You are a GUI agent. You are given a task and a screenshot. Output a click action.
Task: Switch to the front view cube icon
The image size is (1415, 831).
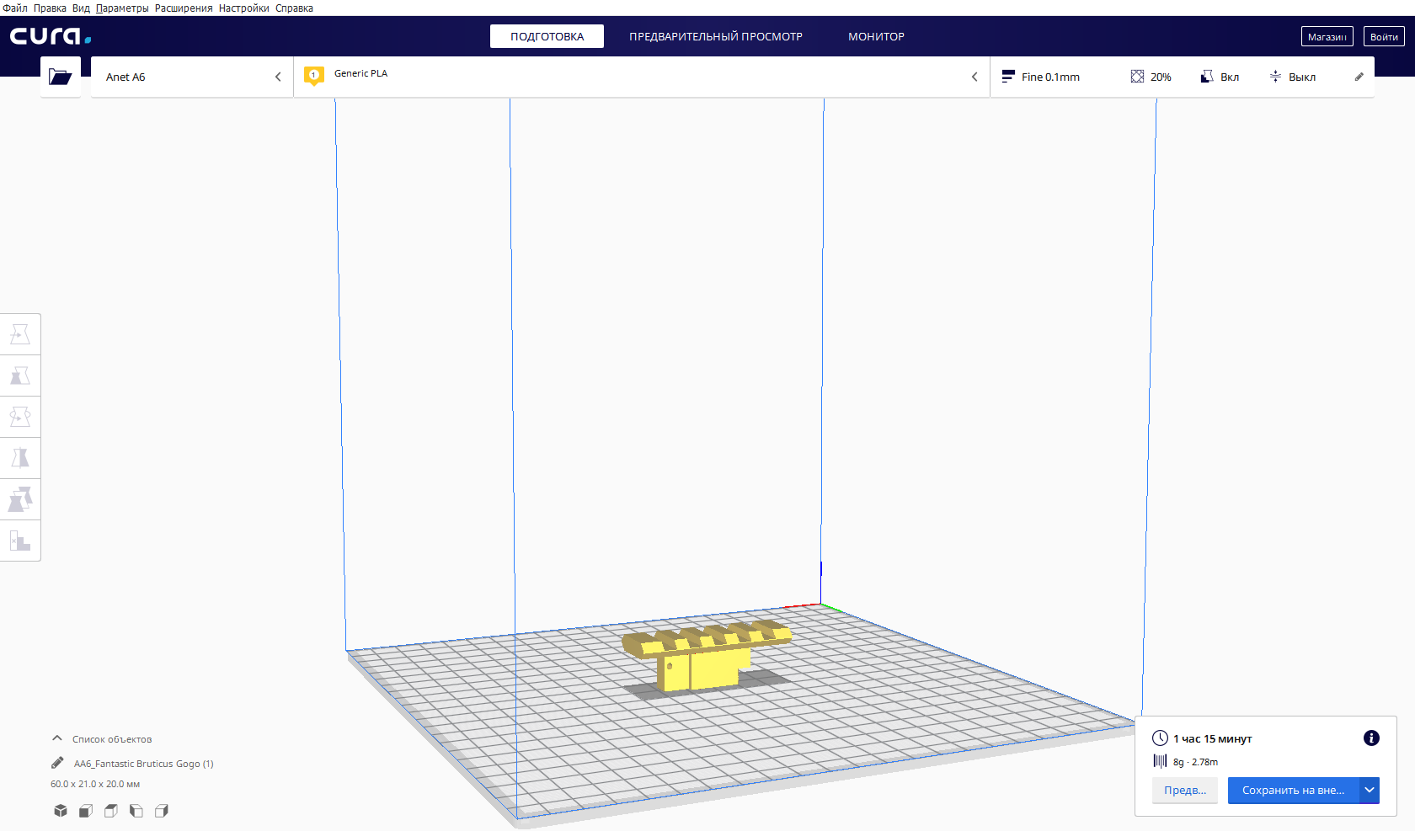click(x=86, y=811)
